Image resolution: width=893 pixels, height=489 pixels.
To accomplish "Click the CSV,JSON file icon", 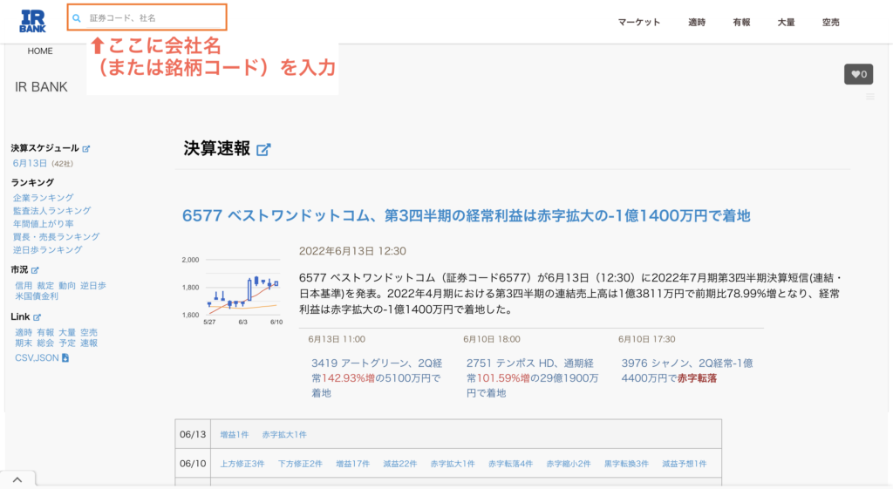I will point(65,357).
